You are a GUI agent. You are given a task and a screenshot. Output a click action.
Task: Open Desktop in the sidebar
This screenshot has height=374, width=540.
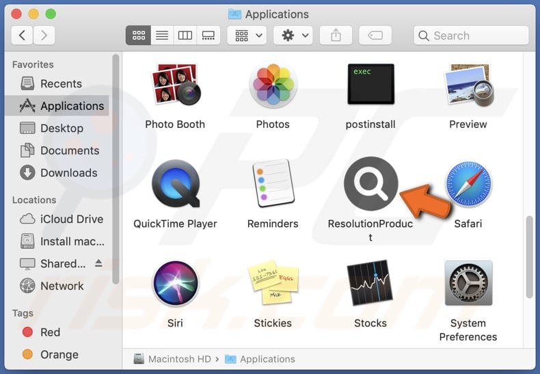tap(57, 128)
